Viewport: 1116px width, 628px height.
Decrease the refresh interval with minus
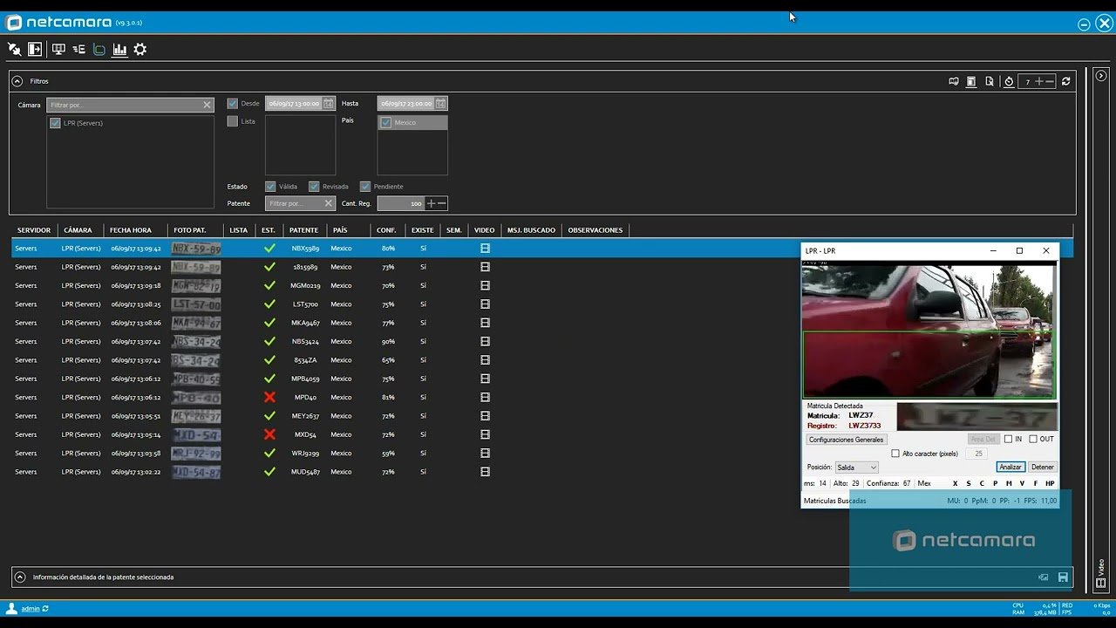point(1050,81)
